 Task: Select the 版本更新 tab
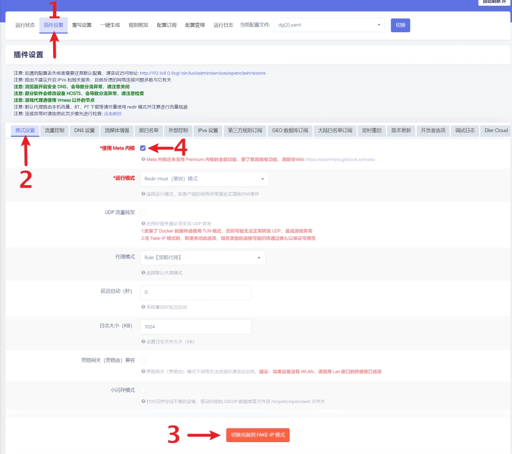(401, 131)
